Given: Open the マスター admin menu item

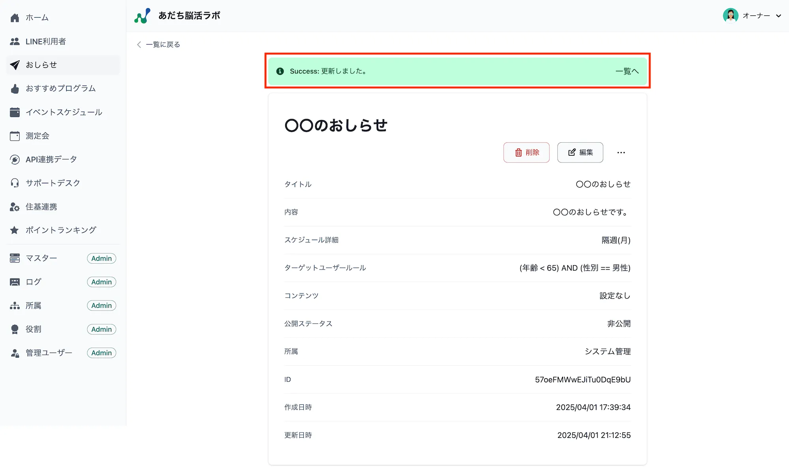Looking at the screenshot, I should (x=41, y=258).
